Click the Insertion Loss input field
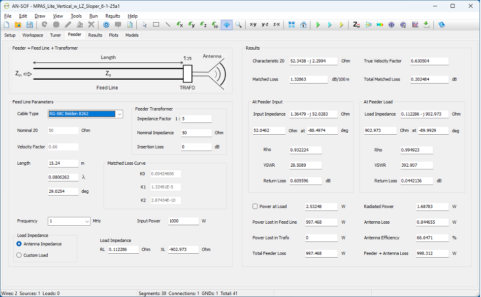Screen dimensions: 481x297 [x=196, y=147]
